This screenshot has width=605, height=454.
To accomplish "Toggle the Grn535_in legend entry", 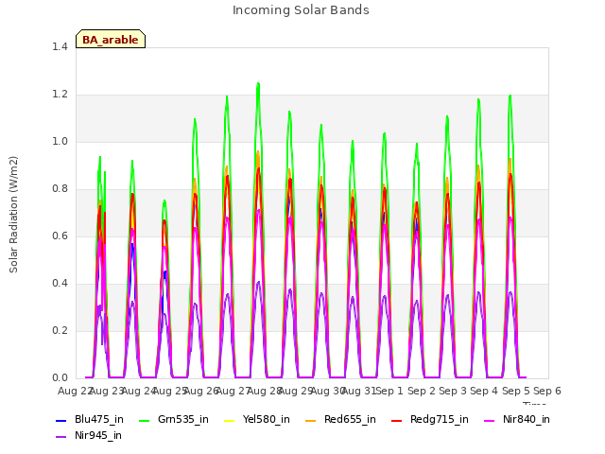I will click(174, 420).
